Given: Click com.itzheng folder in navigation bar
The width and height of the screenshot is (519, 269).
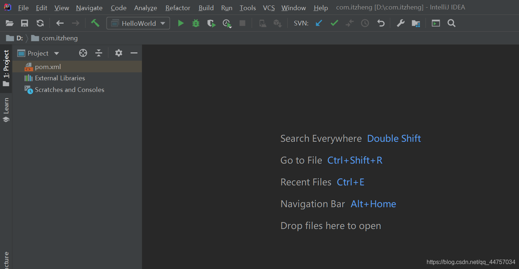Looking at the screenshot, I should click(x=59, y=38).
